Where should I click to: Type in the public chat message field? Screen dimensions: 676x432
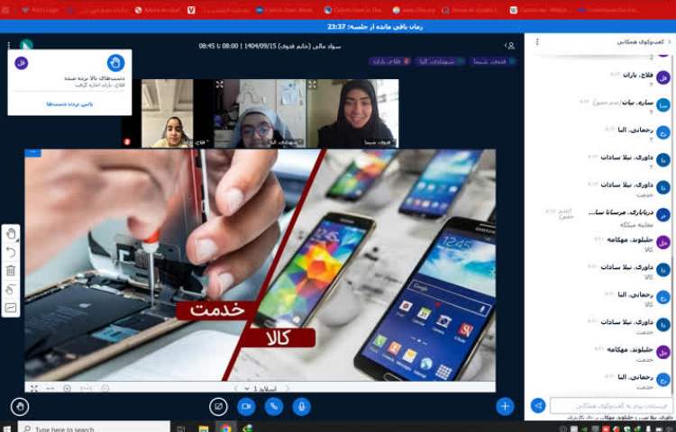click(609, 406)
